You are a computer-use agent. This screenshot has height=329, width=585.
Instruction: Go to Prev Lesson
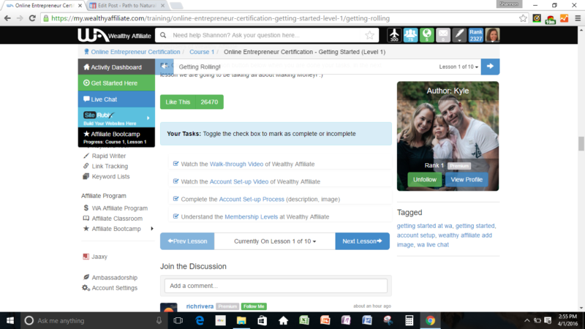pos(187,241)
